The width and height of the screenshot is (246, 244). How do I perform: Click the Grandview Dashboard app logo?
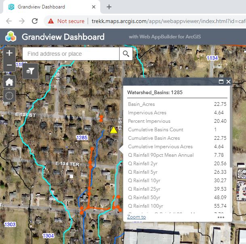click(x=11, y=36)
